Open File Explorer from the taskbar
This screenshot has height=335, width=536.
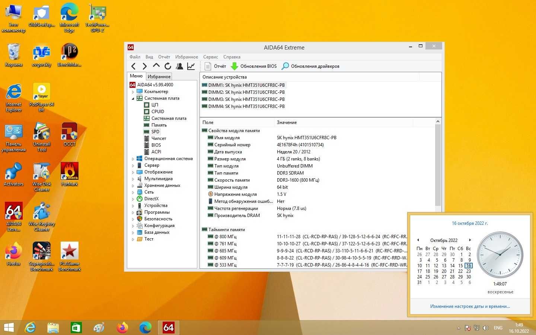click(53, 328)
